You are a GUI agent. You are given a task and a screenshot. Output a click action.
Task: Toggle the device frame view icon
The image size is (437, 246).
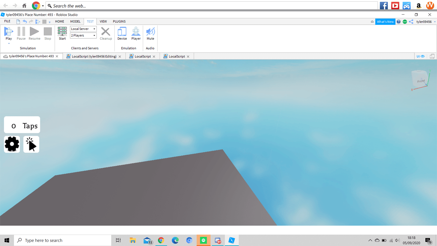coord(432,56)
